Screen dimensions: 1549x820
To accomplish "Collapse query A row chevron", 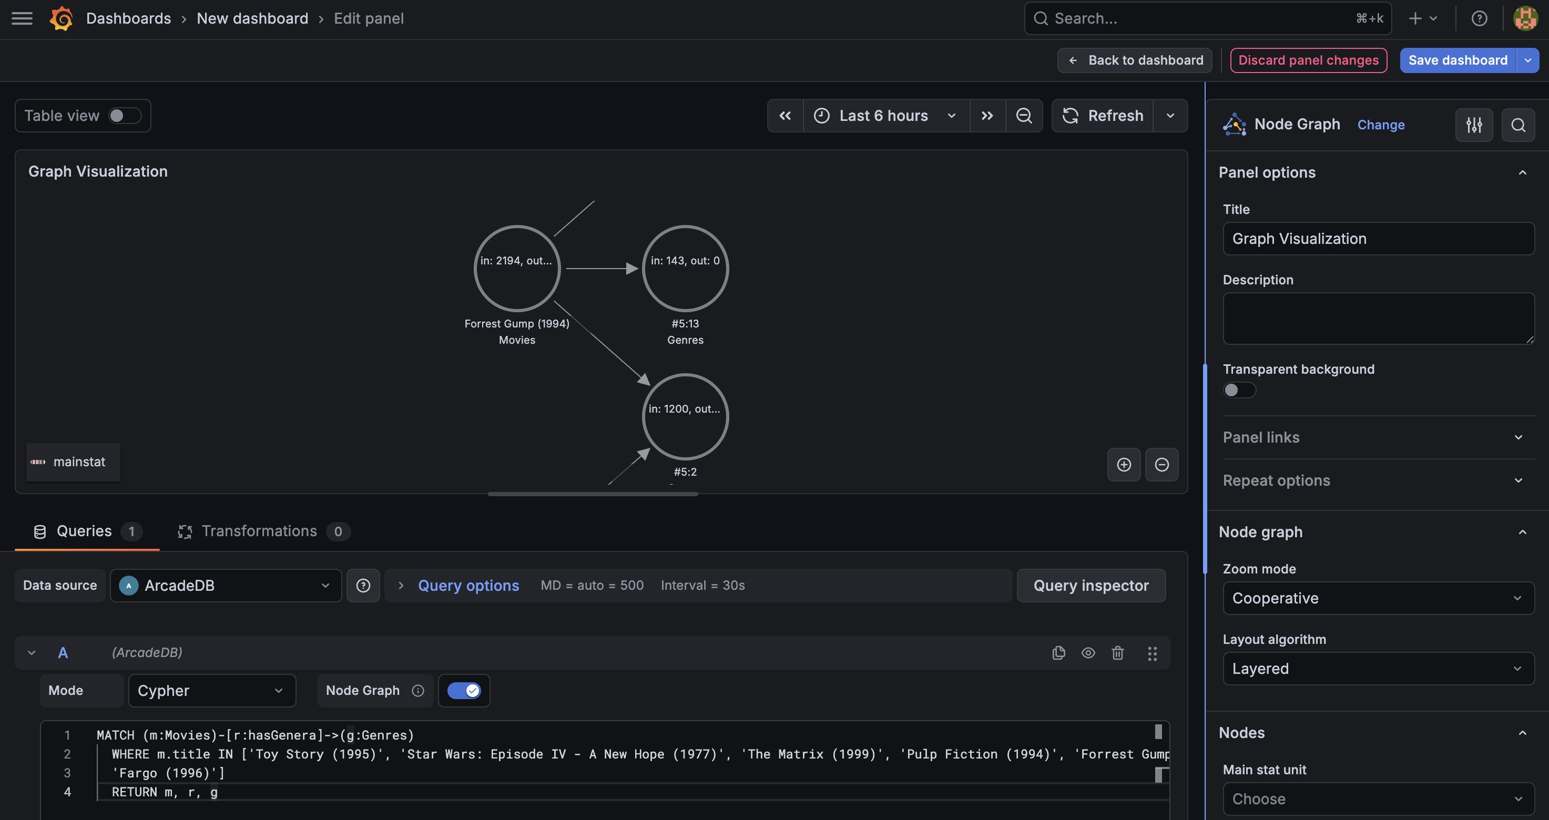I will coord(32,653).
